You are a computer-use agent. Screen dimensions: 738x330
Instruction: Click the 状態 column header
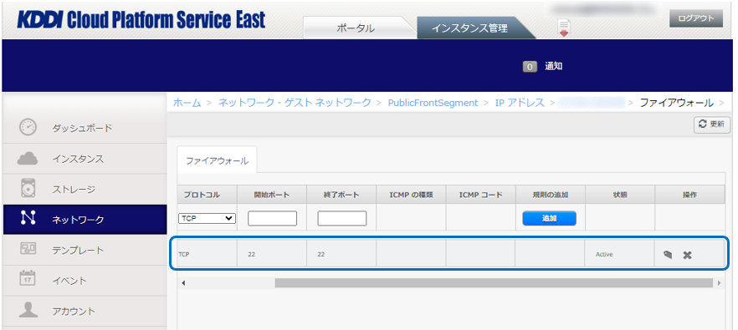click(x=620, y=195)
